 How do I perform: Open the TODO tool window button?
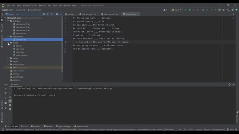click(24, 127)
